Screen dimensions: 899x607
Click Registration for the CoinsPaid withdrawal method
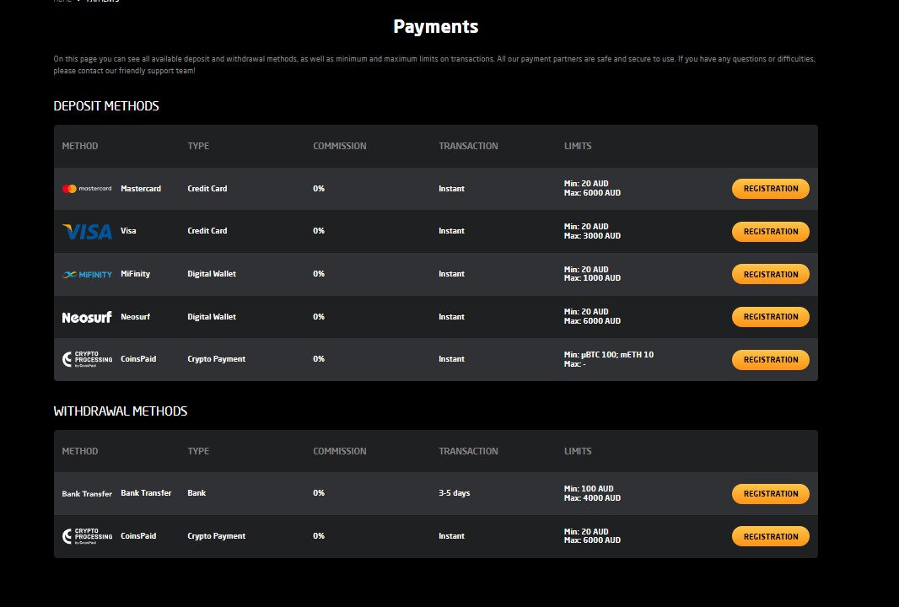(x=771, y=536)
